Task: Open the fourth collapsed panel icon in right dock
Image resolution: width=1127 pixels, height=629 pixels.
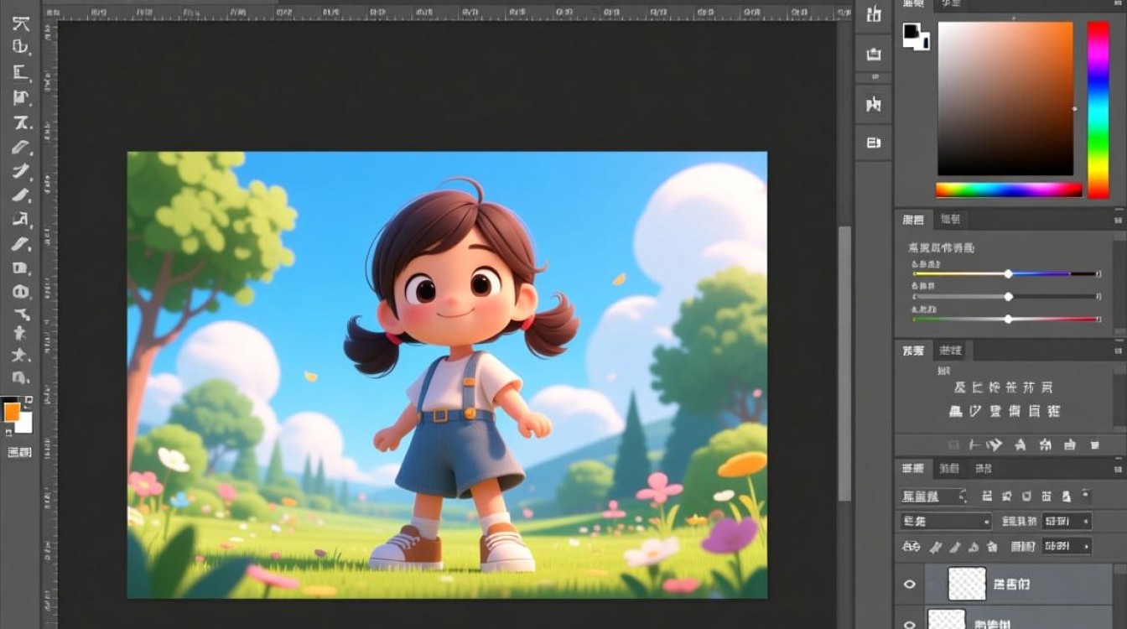Action: (874, 143)
